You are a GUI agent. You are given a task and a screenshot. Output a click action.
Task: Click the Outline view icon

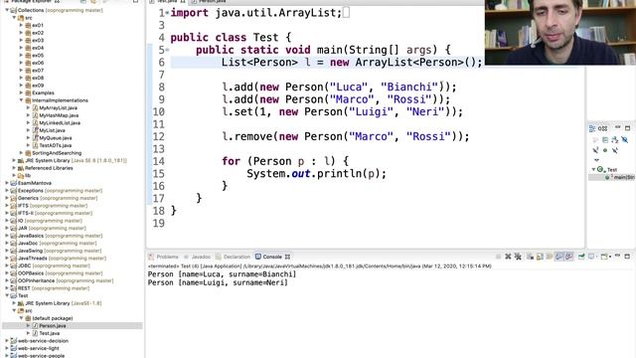(592, 128)
